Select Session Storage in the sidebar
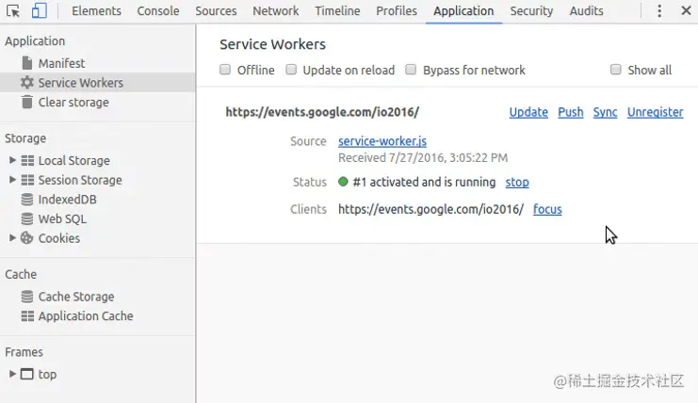The width and height of the screenshot is (698, 403). coord(80,180)
